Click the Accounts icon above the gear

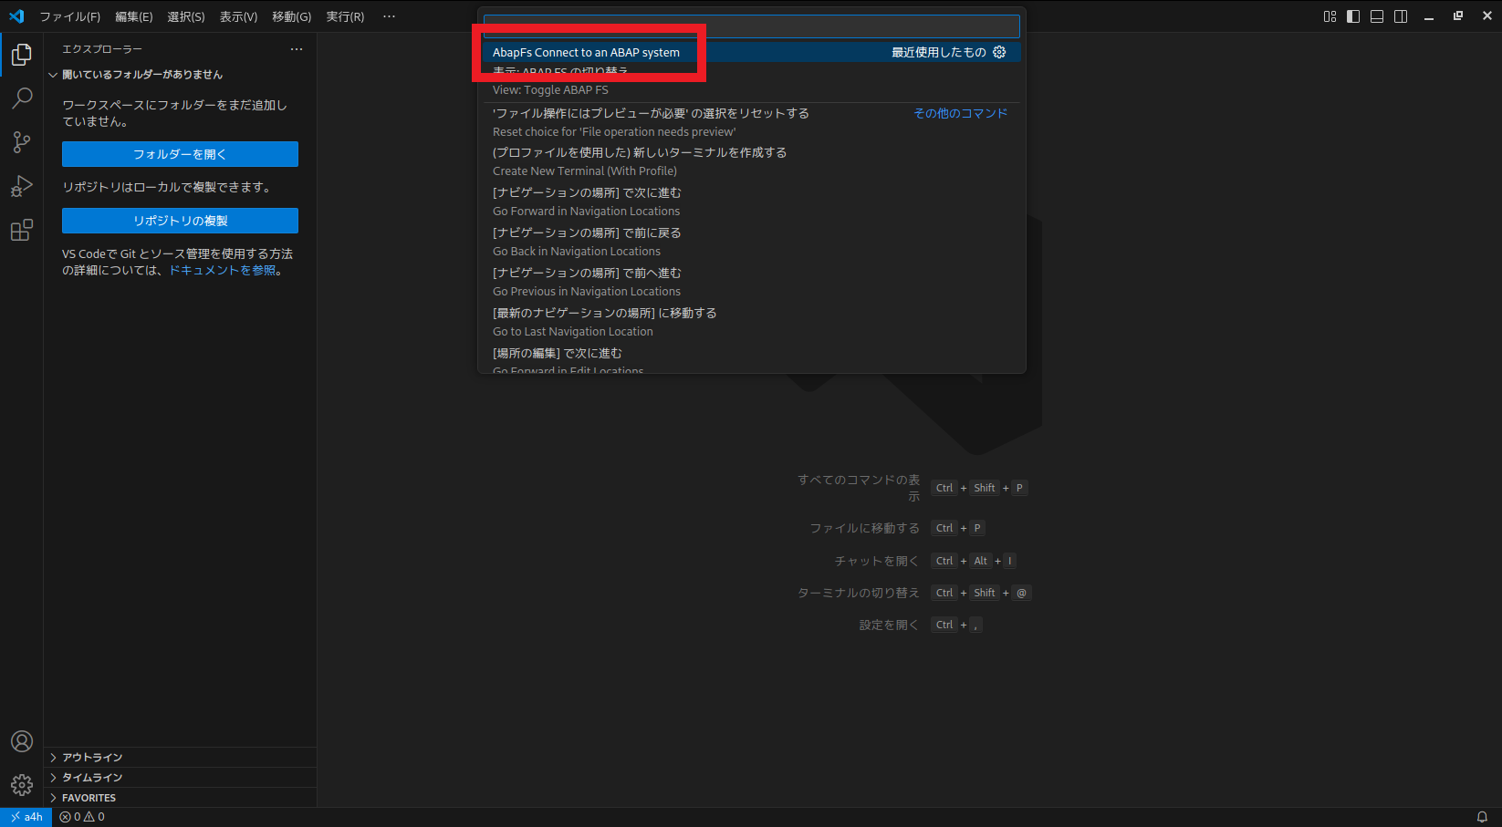pos(22,741)
